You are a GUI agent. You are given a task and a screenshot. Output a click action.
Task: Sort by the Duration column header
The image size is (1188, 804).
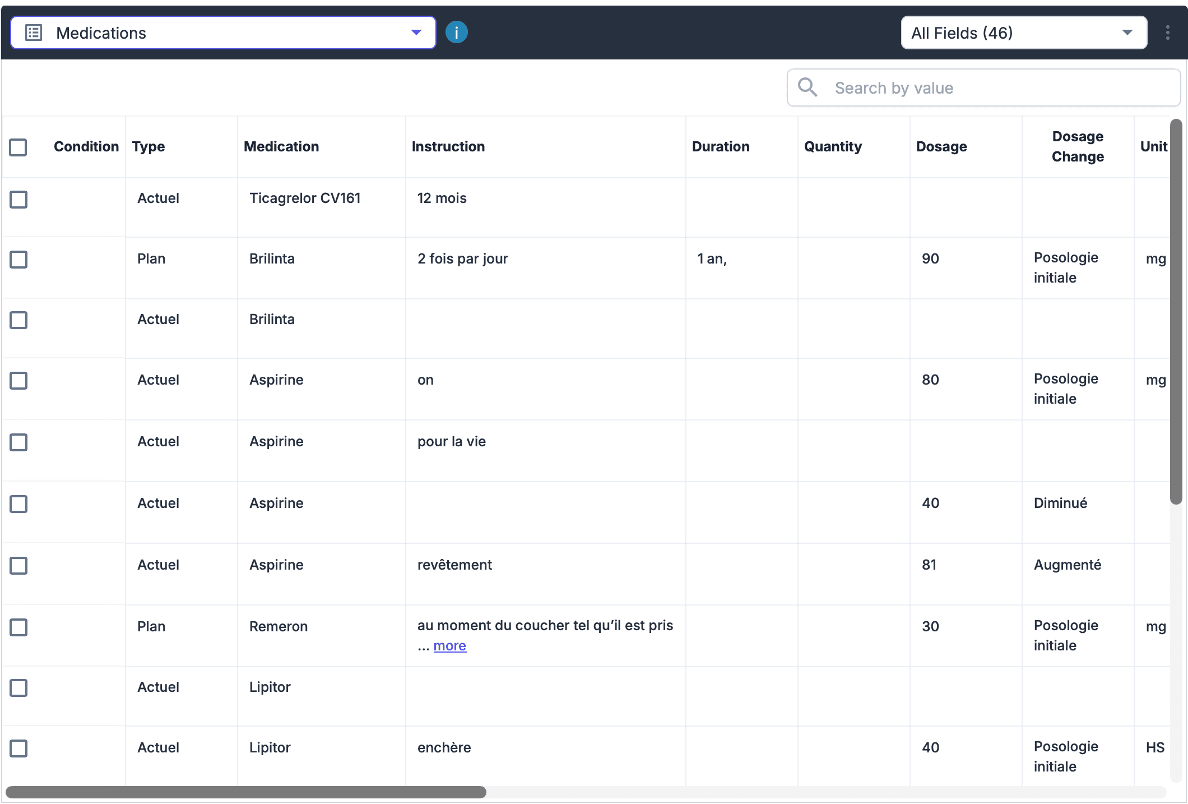click(x=721, y=146)
